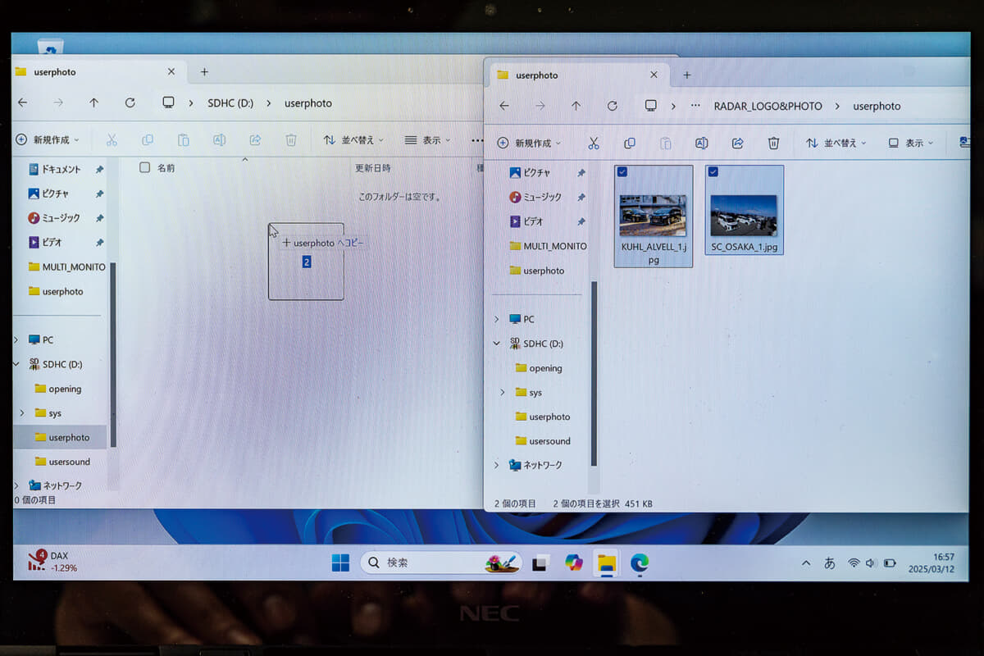984x656 pixels.
Task: Click the Copy icon in right window toolbar
Action: point(630,143)
